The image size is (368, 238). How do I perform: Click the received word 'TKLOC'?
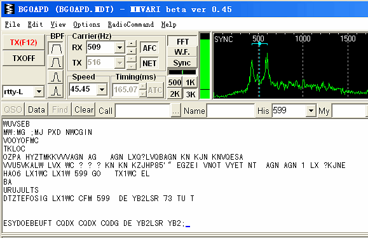[x=15, y=149]
